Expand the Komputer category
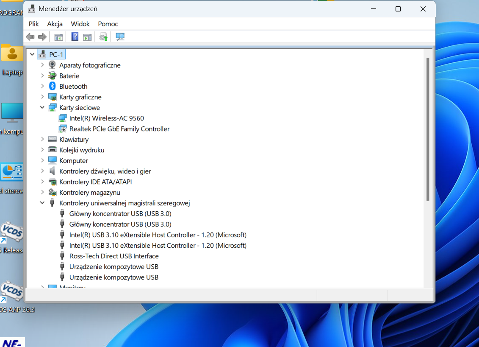Viewport: 479px width, 347px height. point(42,160)
